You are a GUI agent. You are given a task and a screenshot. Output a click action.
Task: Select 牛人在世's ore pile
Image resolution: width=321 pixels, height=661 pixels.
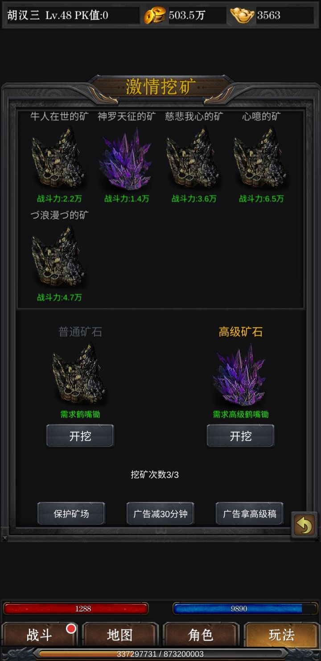58,158
